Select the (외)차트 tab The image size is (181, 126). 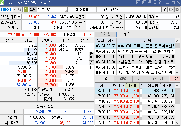click(160, 79)
